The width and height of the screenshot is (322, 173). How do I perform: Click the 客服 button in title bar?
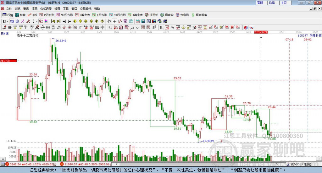click(x=262, y=3)
